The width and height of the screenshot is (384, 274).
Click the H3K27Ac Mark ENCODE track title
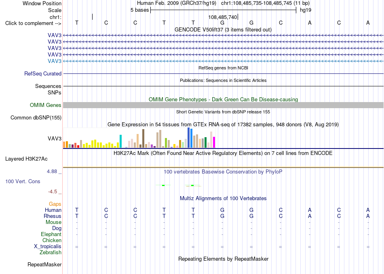(x=223, y=153)
